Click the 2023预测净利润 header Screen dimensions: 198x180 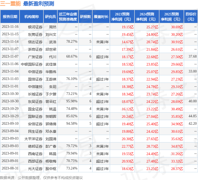click(122, 16)
